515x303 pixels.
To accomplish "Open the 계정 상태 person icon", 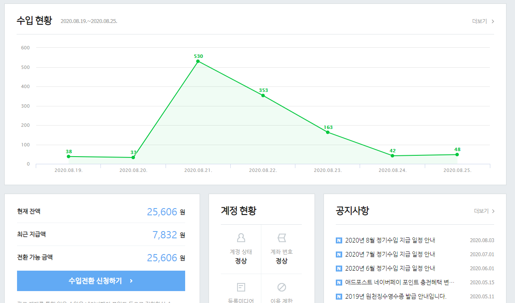I will pyautogui.click(x=241, y=237).
